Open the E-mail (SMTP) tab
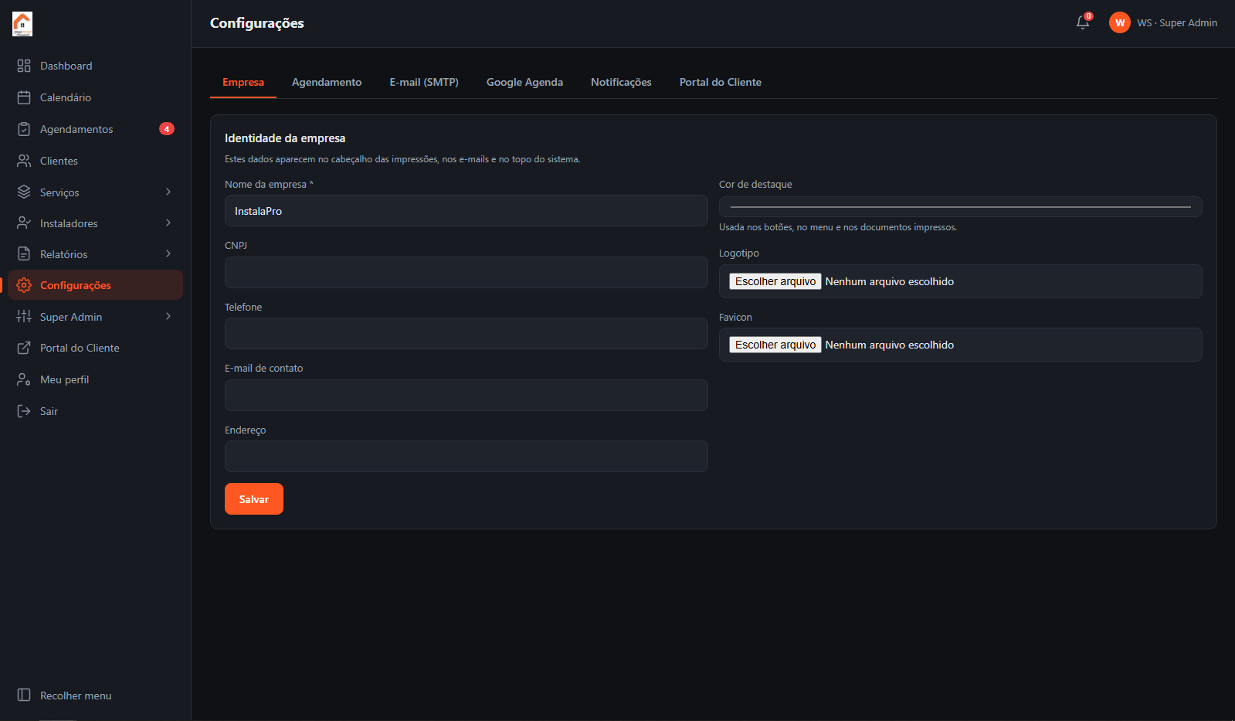 [x=424, y=82]
